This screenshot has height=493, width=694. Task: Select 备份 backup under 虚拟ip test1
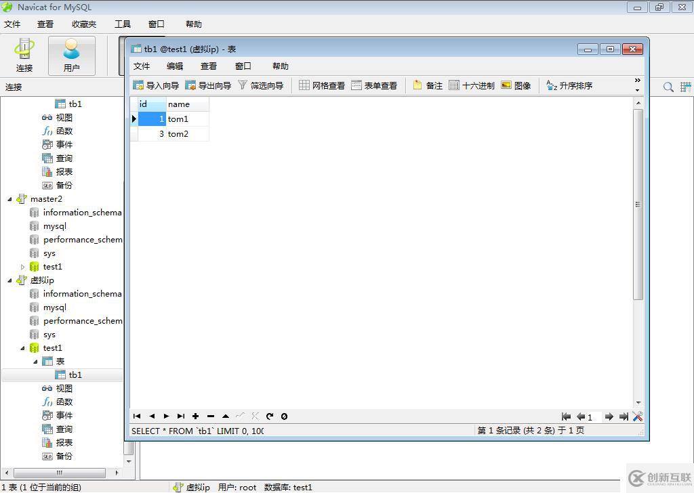pos(57,456)
